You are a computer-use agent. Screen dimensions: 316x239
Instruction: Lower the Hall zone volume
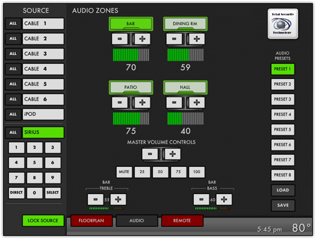pos(174,102)
